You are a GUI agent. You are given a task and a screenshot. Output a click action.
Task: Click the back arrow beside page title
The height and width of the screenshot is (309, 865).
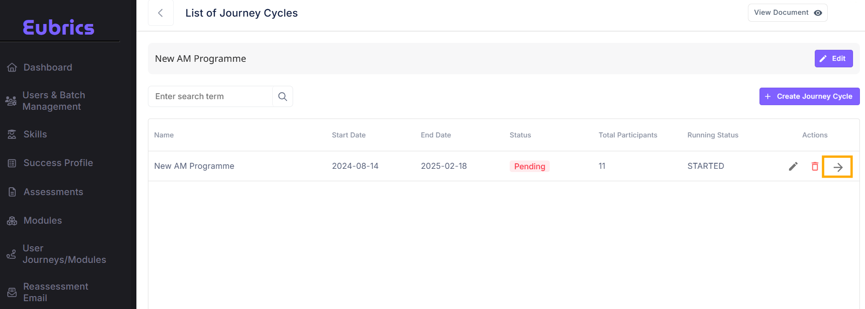160,13
